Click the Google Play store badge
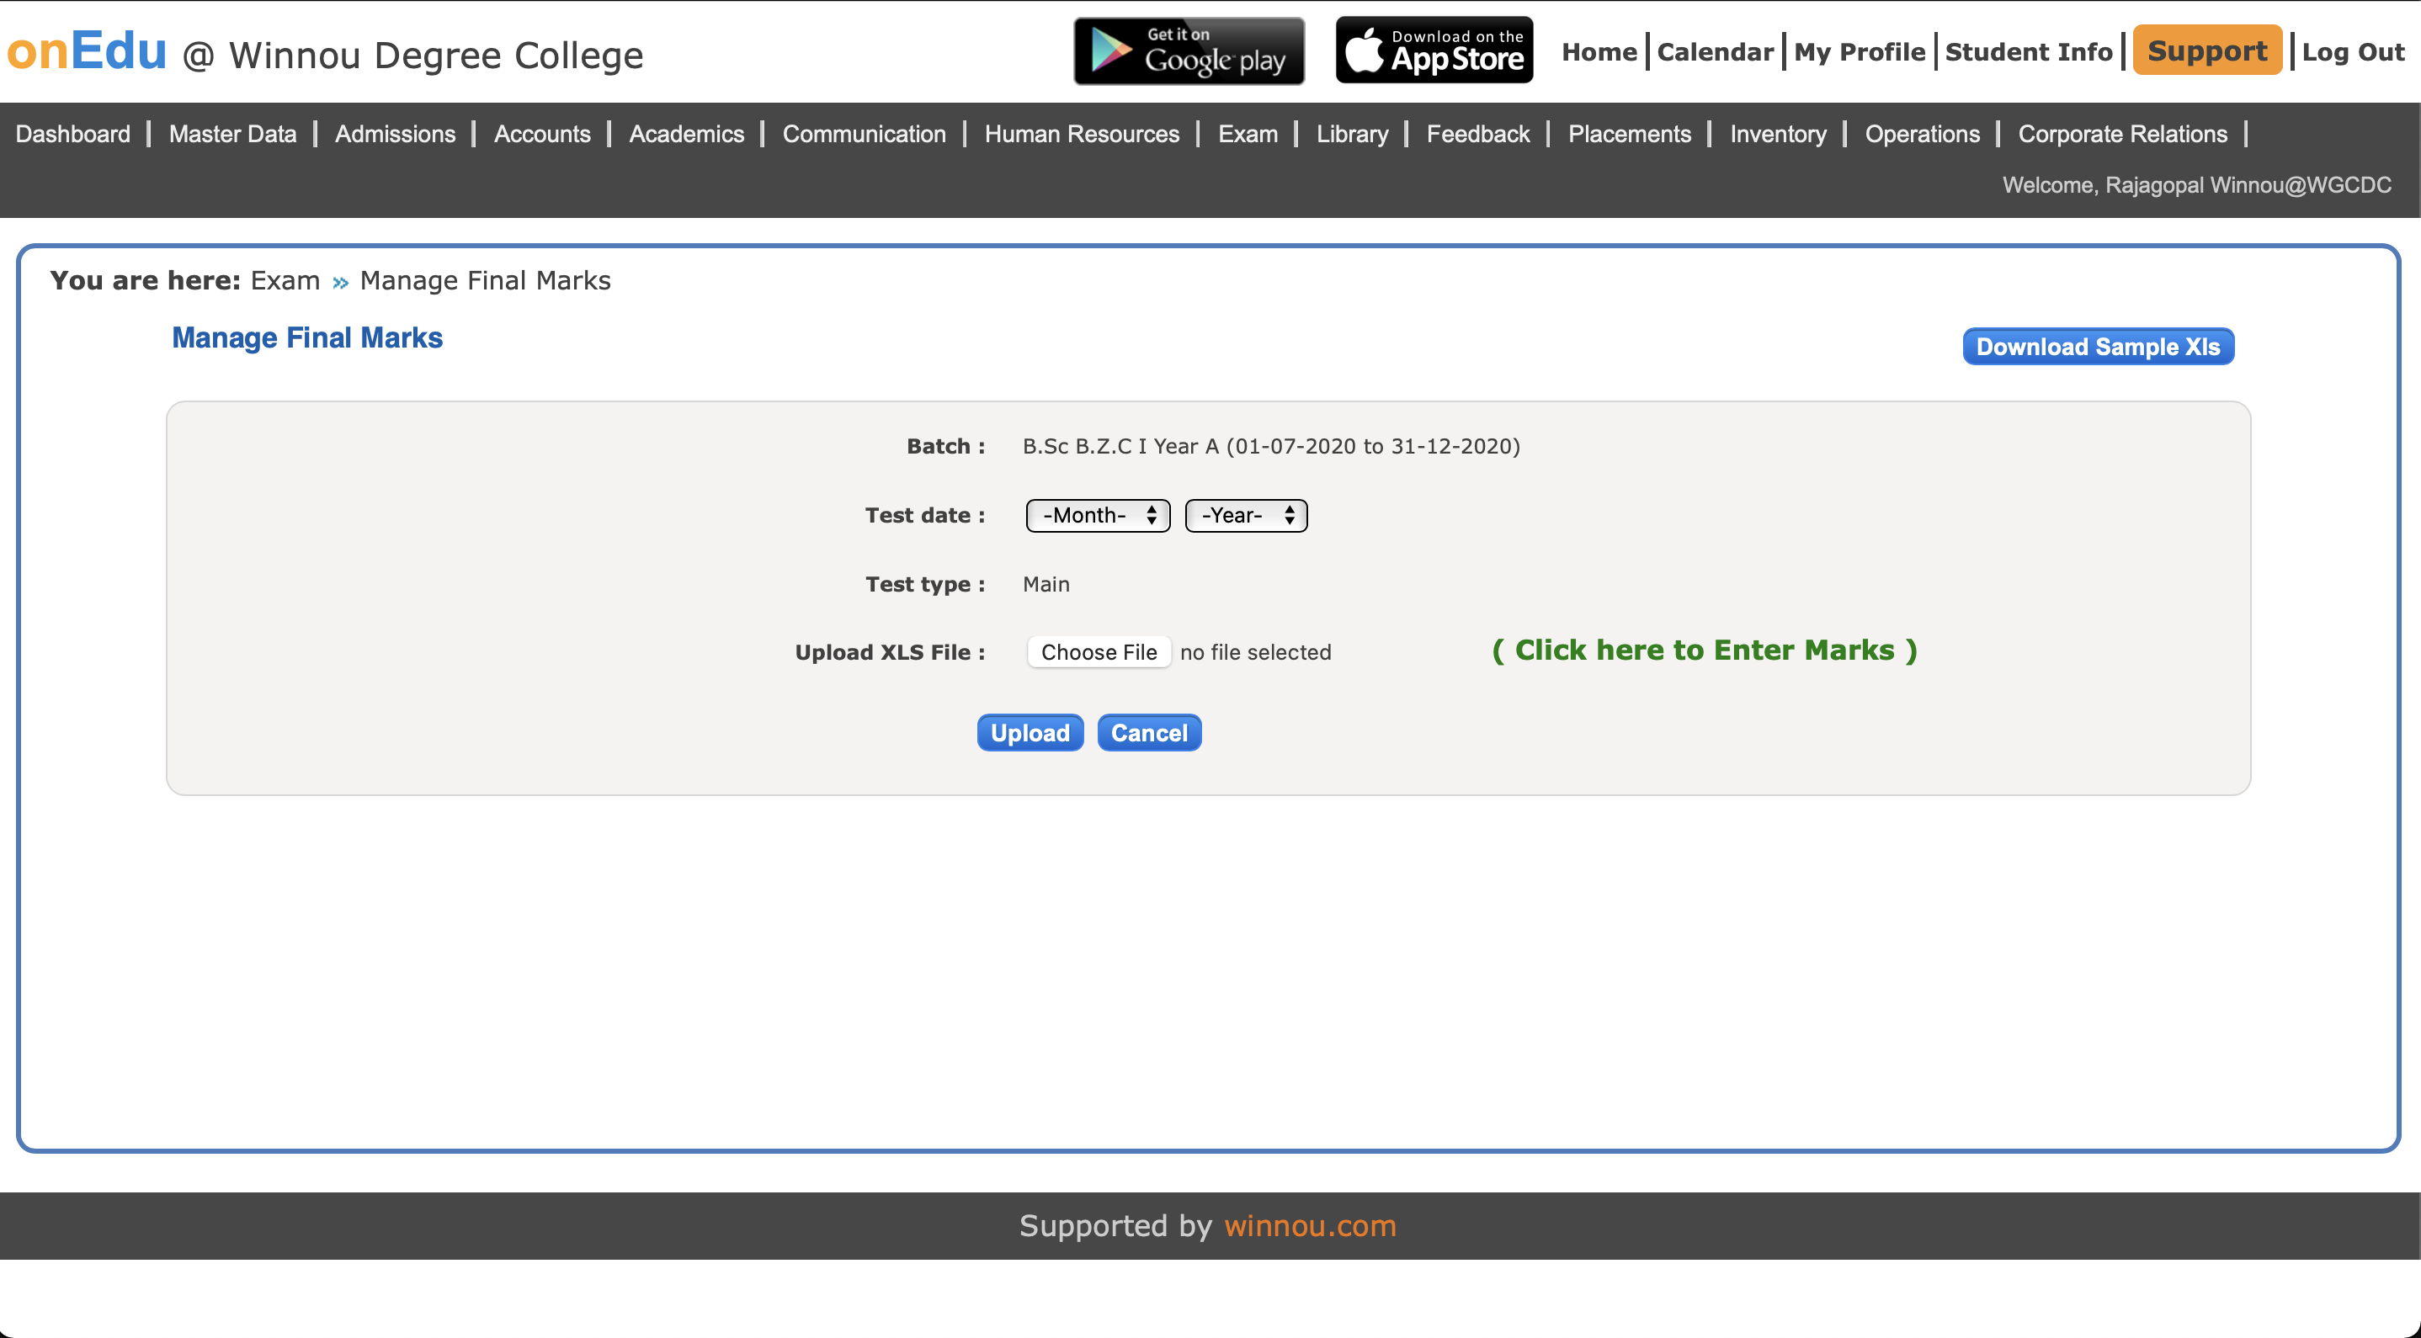The width and height of the screenshot is (2421, 1338). click(1189, 50)
